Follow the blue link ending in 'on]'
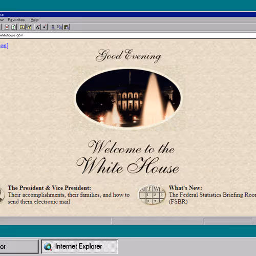Screen dimensions: 256x256 click(4, 46)
